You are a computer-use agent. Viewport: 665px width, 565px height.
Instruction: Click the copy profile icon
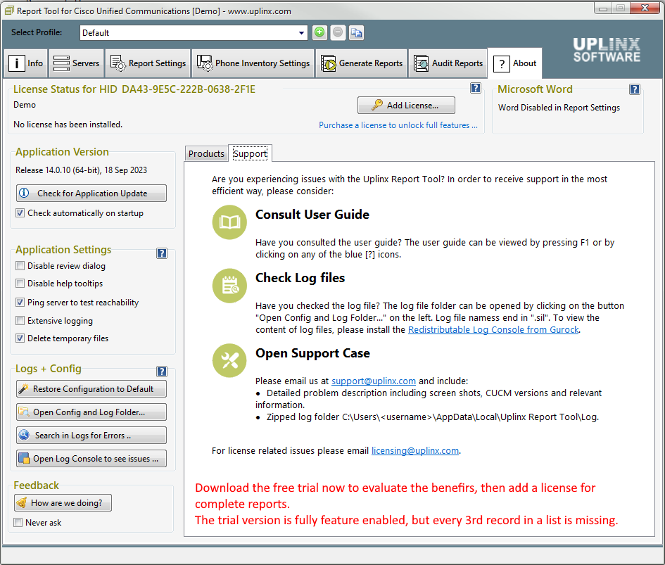pos(356,32)
